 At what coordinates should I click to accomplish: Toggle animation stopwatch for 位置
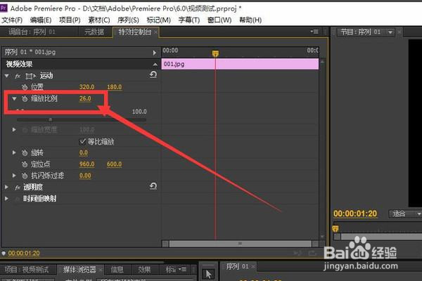pyautogui.click(x=25, y=87)
